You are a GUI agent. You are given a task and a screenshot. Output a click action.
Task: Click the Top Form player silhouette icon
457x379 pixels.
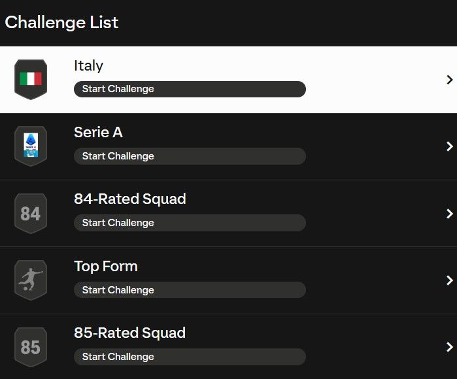tap(31, 280)
